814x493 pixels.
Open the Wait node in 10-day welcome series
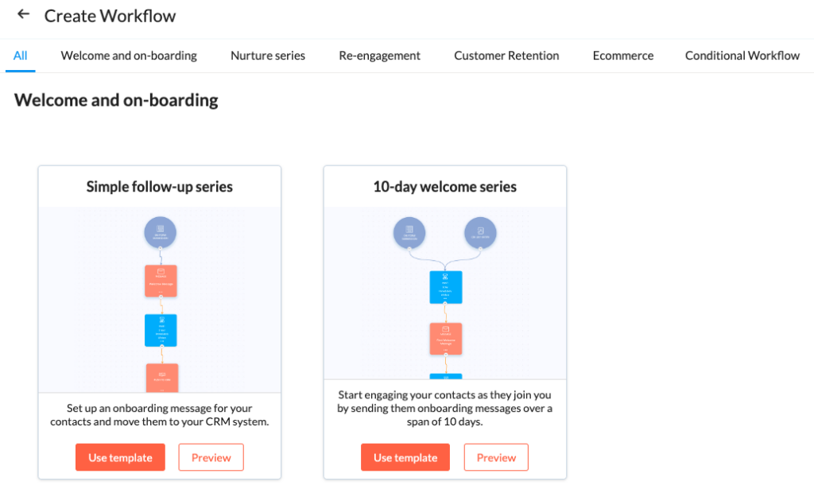tap(444, 287)
